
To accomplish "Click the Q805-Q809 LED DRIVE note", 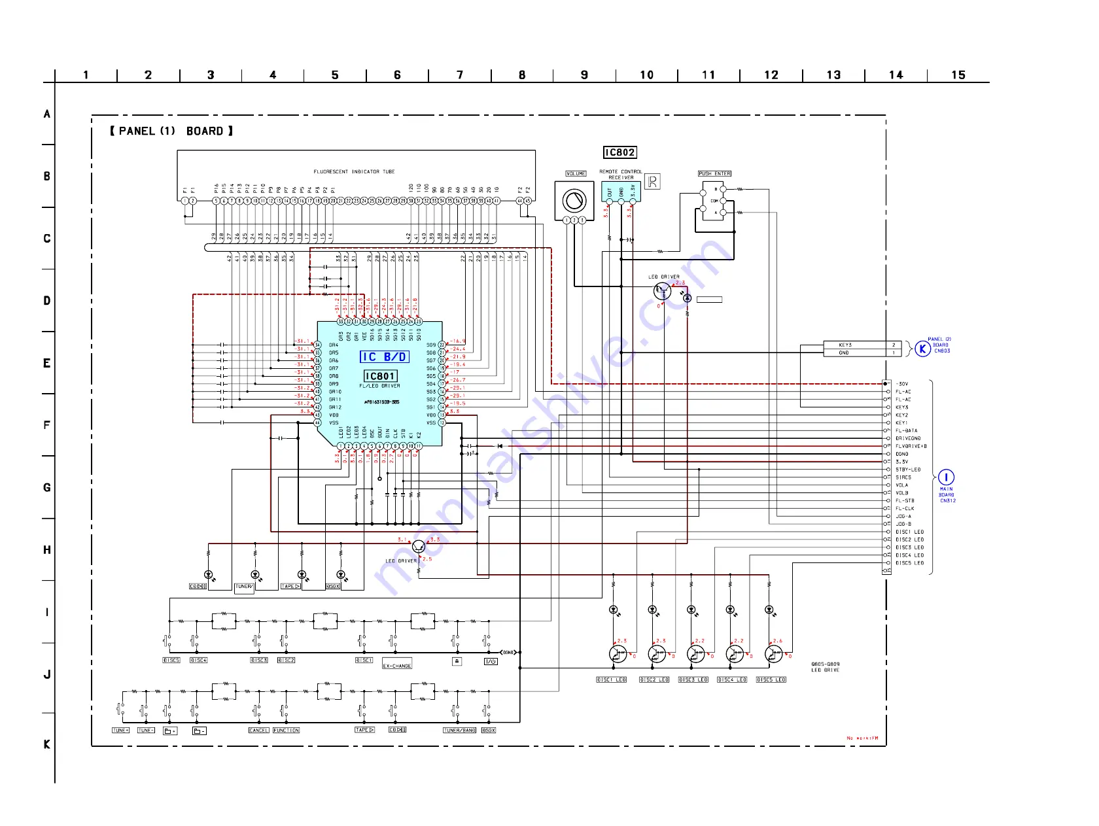I will click(x=826, y=667).
